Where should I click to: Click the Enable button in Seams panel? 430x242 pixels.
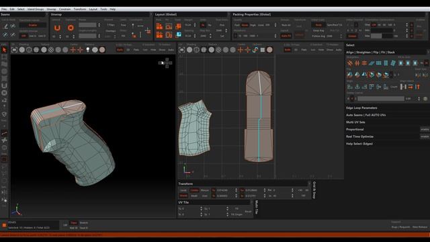tap(33, 25)
